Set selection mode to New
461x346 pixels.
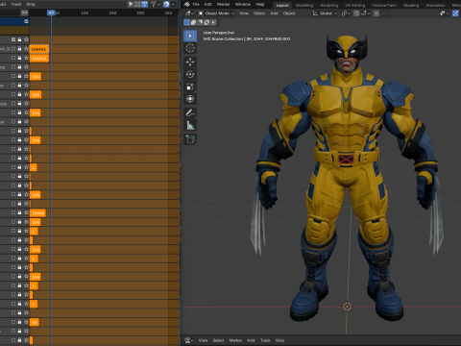coord(186,22)
